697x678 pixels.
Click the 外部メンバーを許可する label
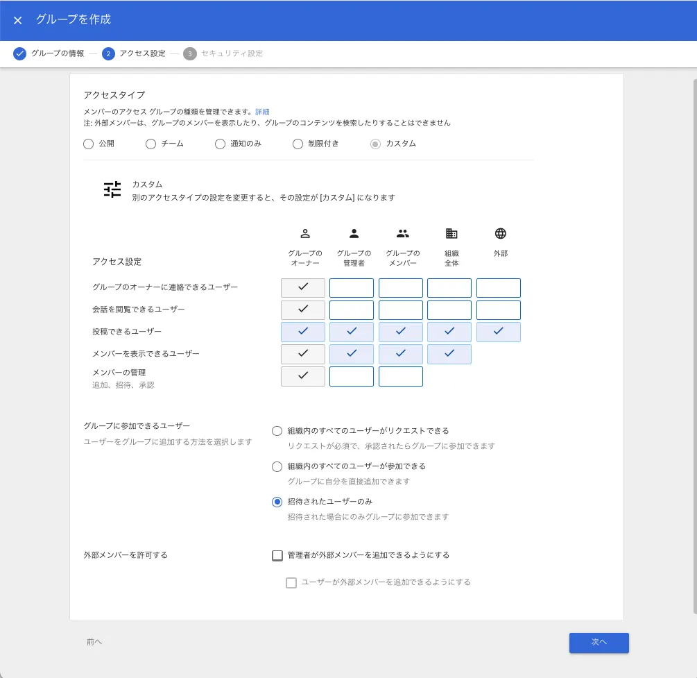[126, 555]
